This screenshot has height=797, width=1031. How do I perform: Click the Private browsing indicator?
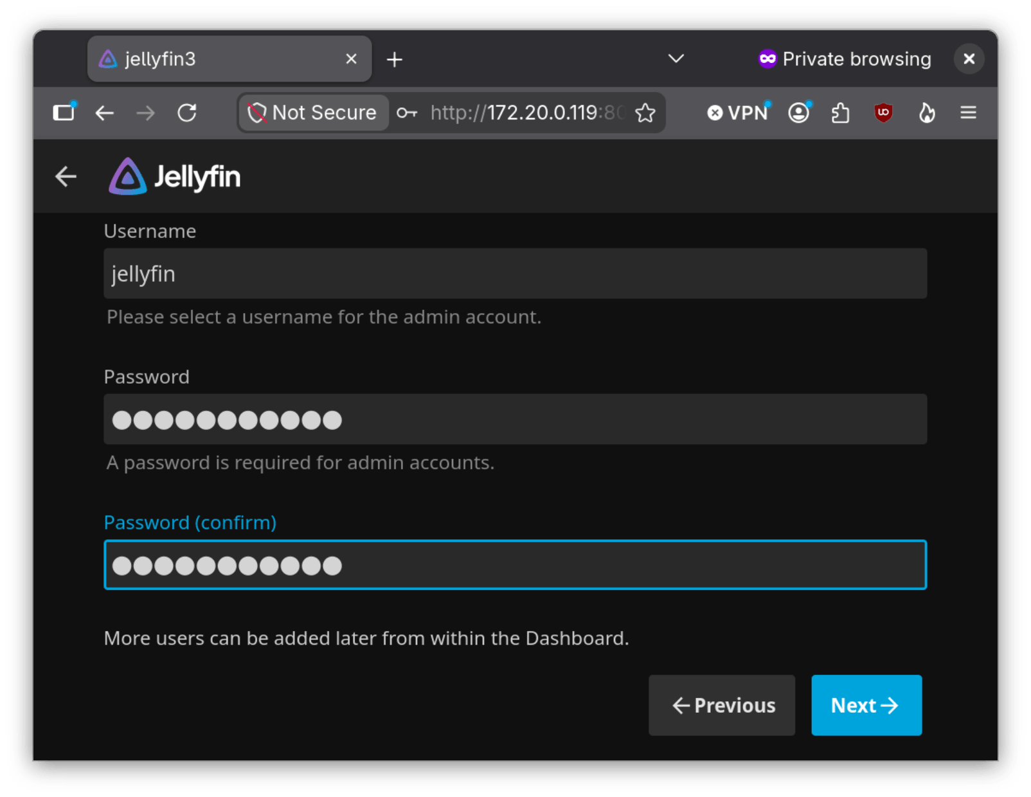click(845, 59)
